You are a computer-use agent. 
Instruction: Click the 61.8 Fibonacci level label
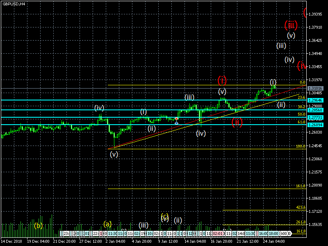click(x=301, y=122)
